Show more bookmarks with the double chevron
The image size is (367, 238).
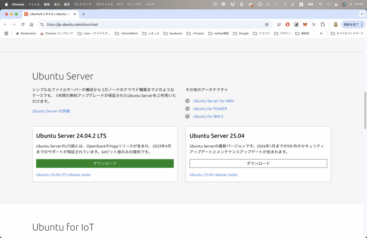click(321, 33)
